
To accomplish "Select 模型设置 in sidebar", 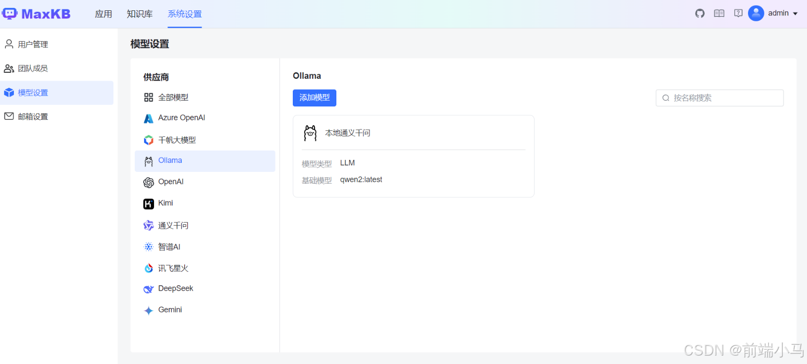I will tap(56, 93).
